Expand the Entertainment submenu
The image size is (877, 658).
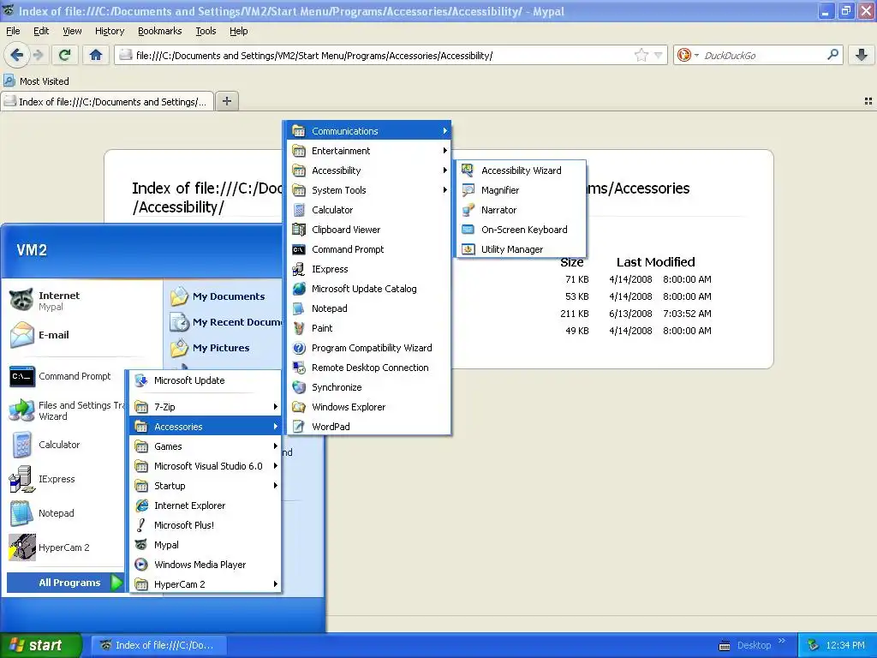point(369,151)
